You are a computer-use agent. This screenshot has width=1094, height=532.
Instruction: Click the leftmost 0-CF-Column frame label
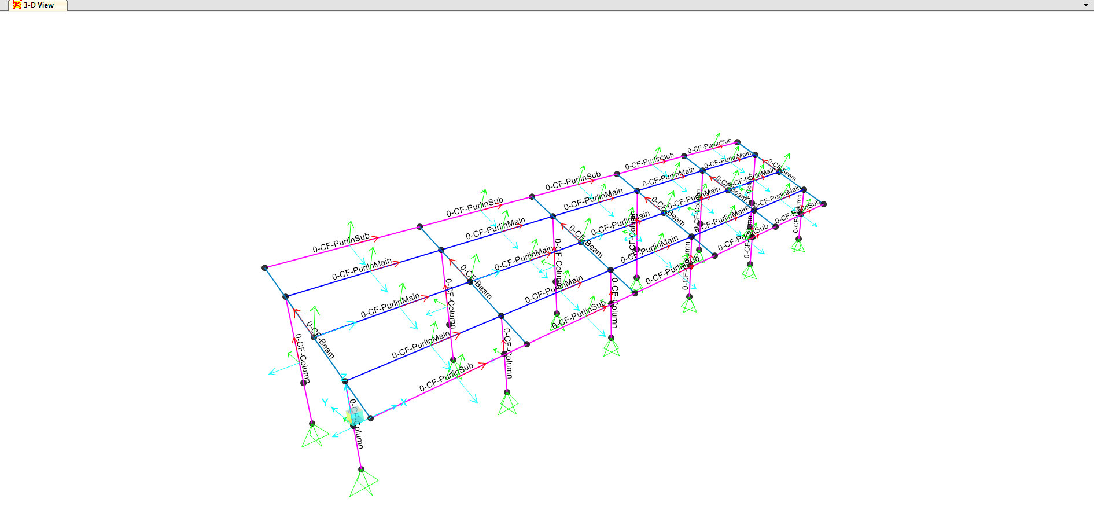pos(303,358)
